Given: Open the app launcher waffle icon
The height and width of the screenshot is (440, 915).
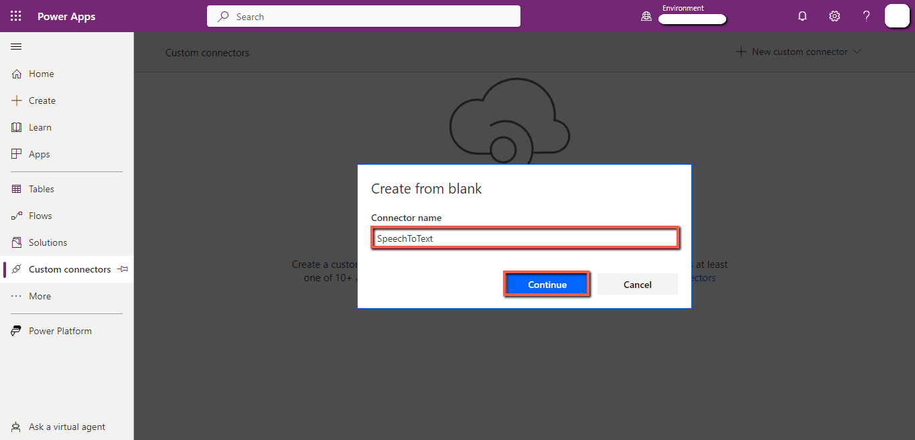Looking at the screenshot, I should tap(16, 16).
